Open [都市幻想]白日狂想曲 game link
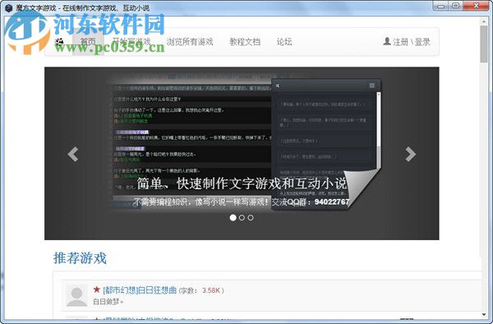493x324 pixels. 140,290
